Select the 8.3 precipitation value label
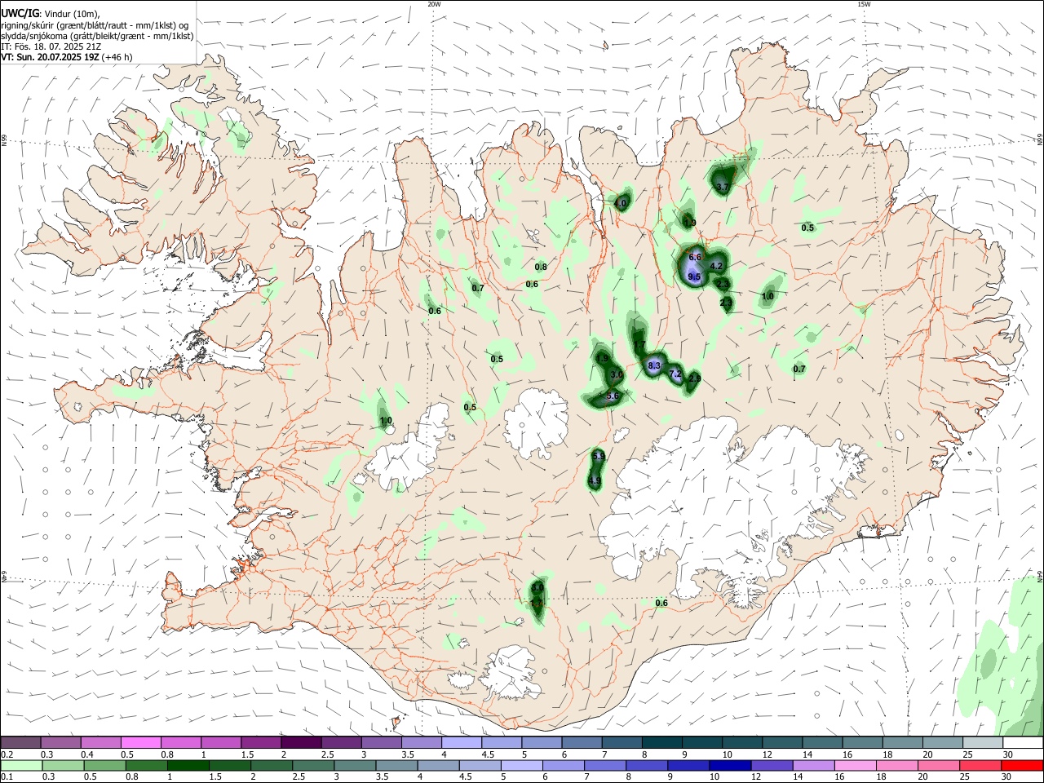Viewport: 1044px width, 783px height. pyautogui.click(x=654, y=366)
